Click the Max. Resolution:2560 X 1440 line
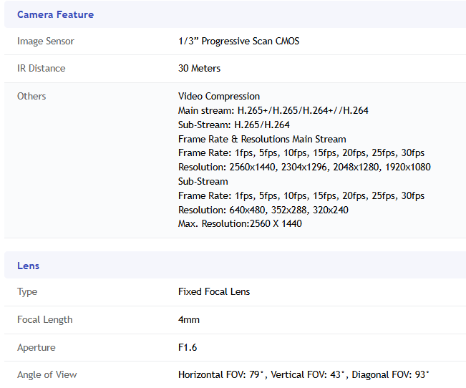 pos(240,224)
